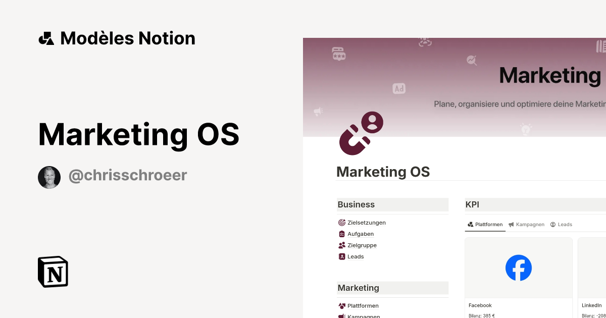Screen dimensions: 606x318
Task: Open the Zielgruppe page link
Action: pos(362,245)
